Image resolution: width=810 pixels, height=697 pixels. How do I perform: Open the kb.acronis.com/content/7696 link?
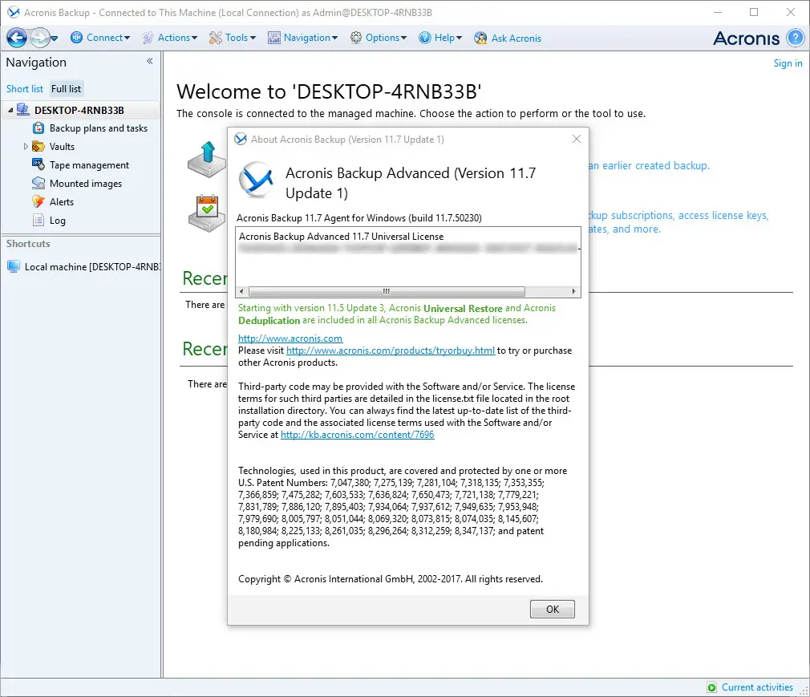358,435
